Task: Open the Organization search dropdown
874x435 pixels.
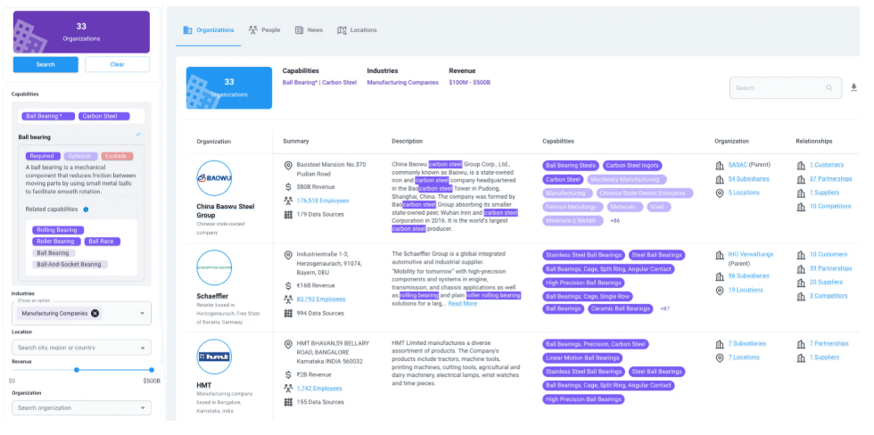Action: tap(142, 408)
